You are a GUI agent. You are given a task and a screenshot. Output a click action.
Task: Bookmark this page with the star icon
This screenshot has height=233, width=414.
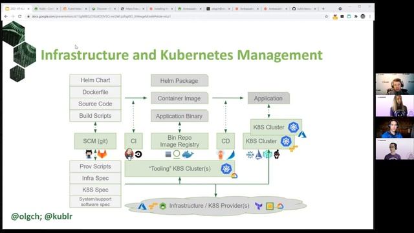pos(326,16)
